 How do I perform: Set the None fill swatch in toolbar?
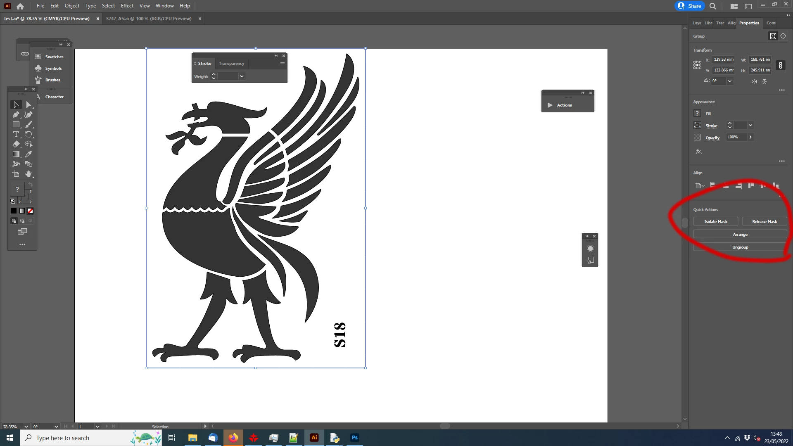pyautogui.click(x=30, y=211)
